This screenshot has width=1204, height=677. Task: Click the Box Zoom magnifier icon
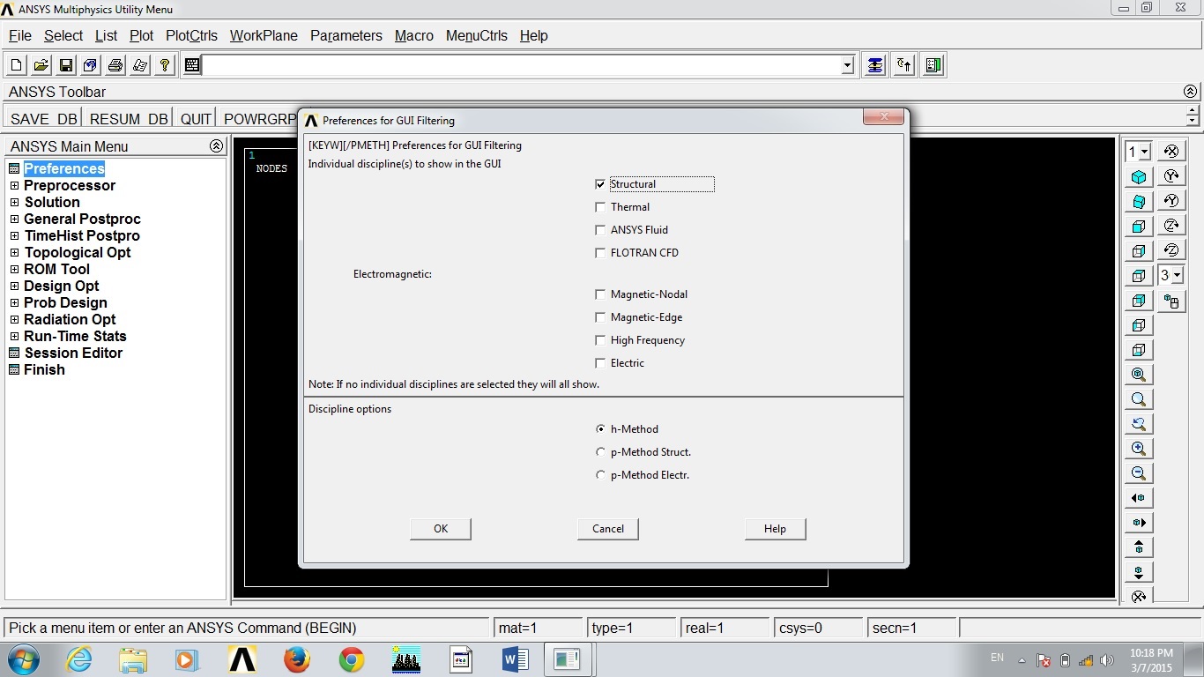1139,398
